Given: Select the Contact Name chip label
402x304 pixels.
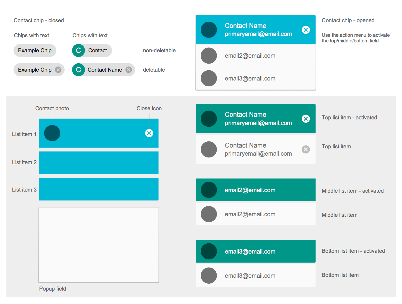Looking at the screenshot, I should (x=105, y=70).
